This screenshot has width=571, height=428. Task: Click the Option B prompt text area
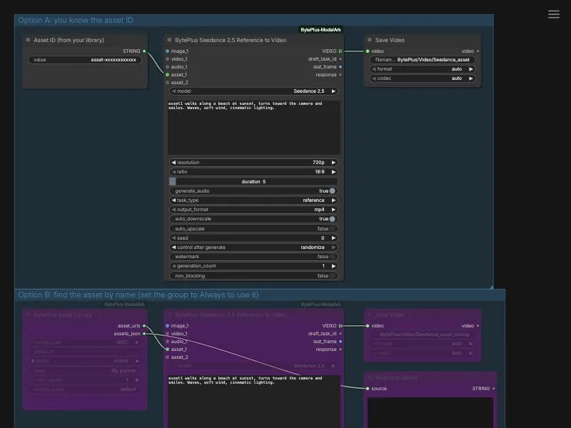pos(254,402)
